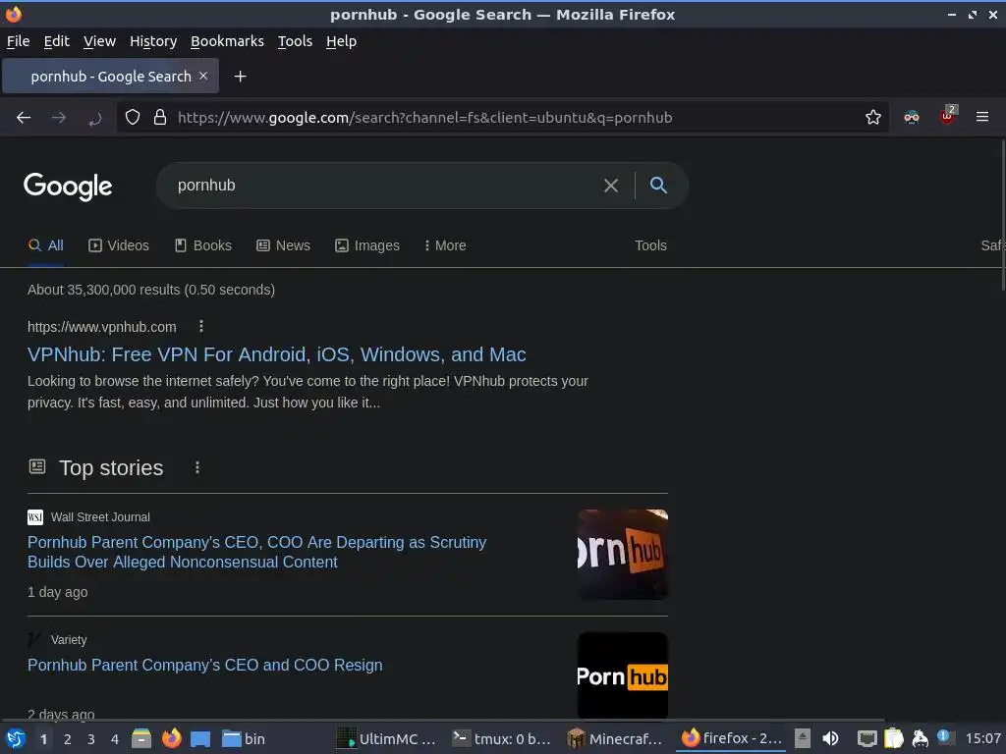The width and height of the screenshot is (1006, 754).
Task: Click the 15:07 clock
Action: coord(982,738)
